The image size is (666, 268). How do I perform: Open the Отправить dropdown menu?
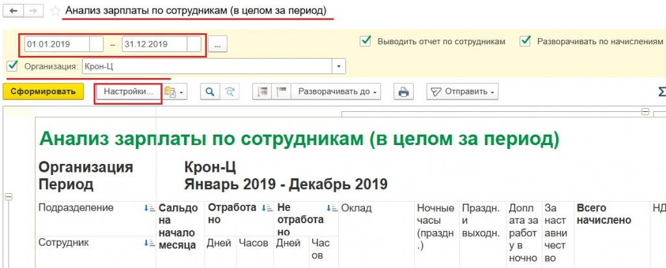coord(462,92)
